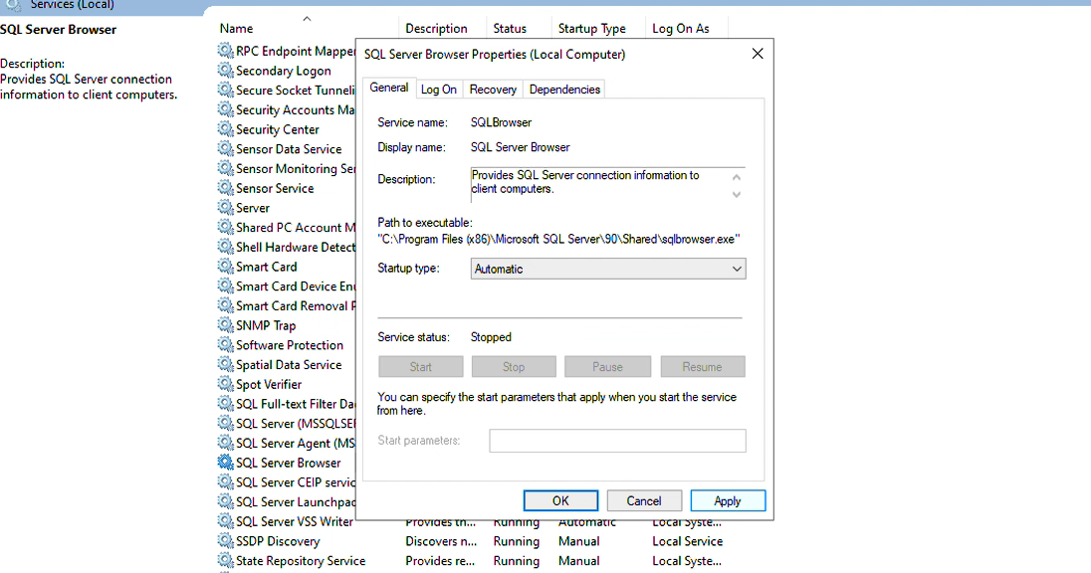Click the Resume service button

[x=702, y=366]
